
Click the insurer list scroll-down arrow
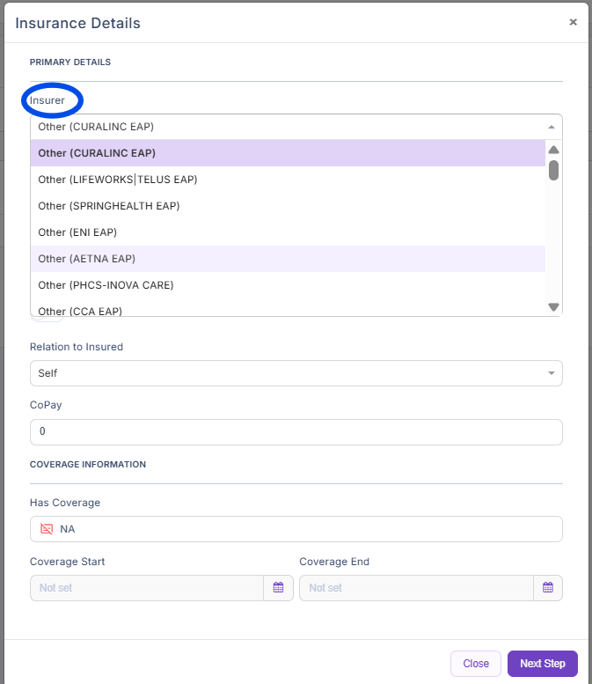(x=553, y=306)
